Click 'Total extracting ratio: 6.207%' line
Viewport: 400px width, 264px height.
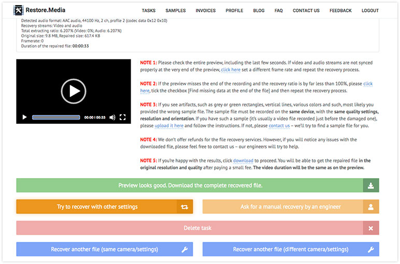(x=71, y=31)
